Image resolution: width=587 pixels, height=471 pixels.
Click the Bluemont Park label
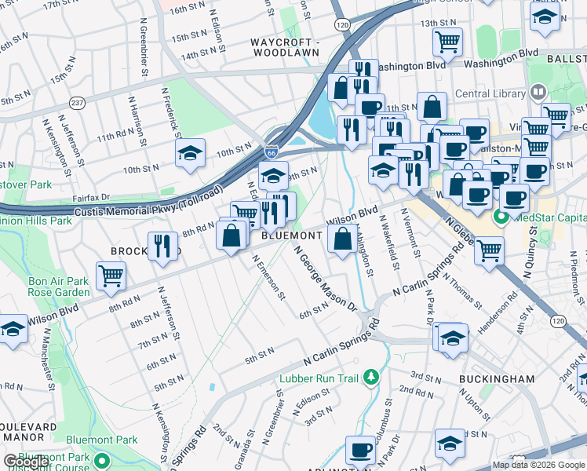coord(102,440)
